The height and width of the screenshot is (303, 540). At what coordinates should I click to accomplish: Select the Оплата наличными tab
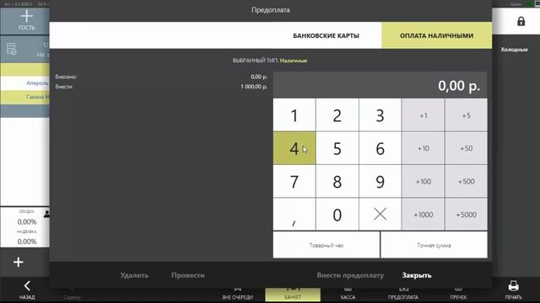pyautogui.click(x=436, y=35)
